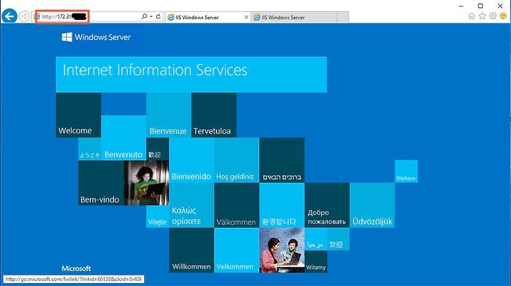511x286 pixels.
Task: Refresh the page with the reload icon
Action: pyautogui.click(x=158, y=16)
